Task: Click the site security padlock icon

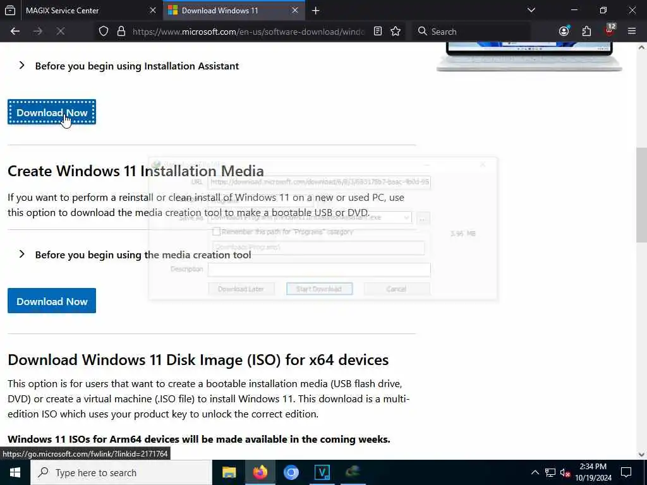Action: (x=121, y=32)
